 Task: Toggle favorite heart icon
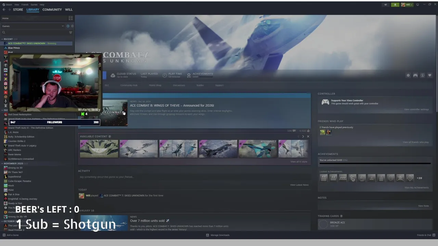coord(430,75)
